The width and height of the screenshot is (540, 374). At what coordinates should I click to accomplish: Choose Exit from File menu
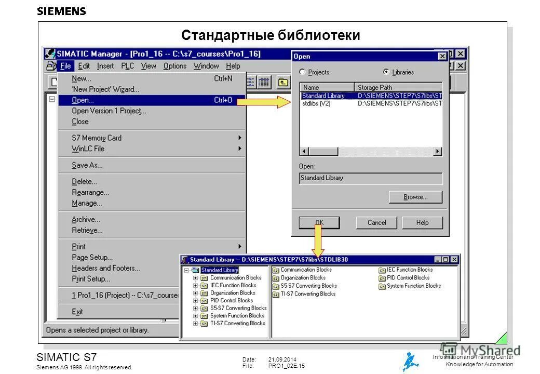119,312
